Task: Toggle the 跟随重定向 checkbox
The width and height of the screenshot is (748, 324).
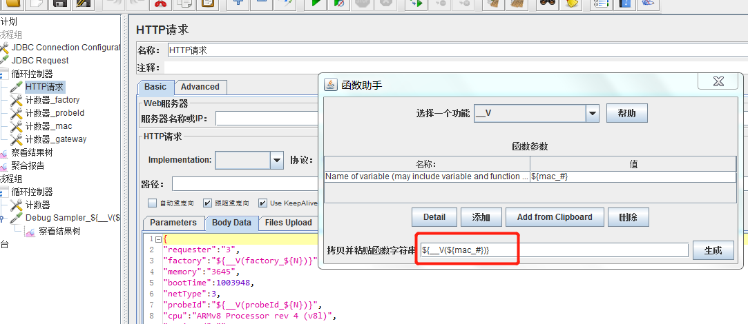Action: 207,203
